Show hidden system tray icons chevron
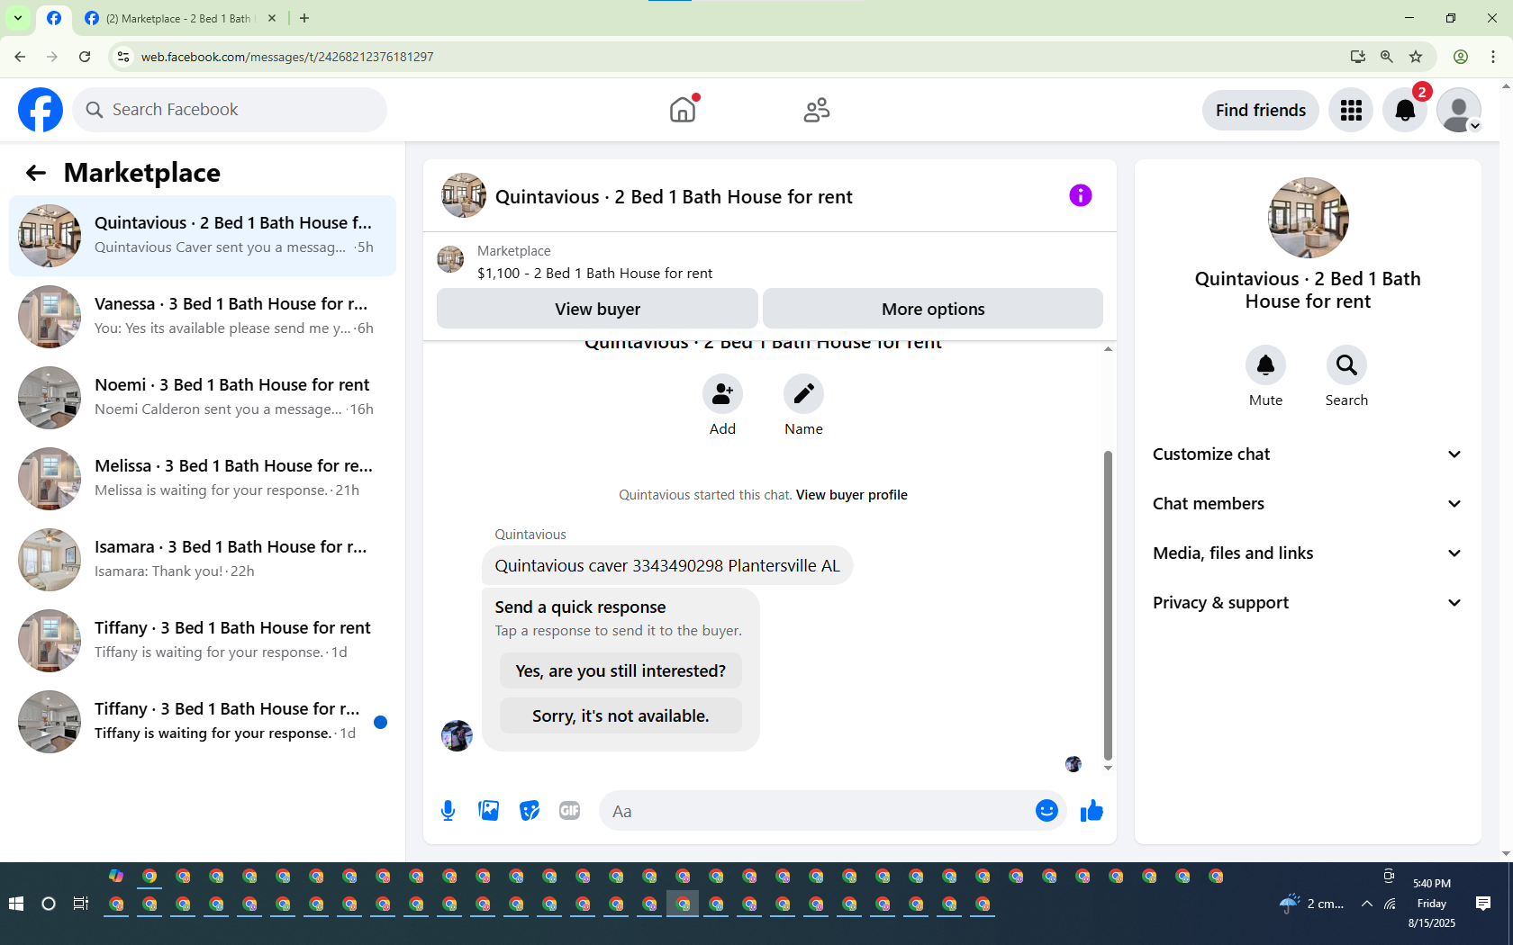1513x945 pixels. [1367, 904]
